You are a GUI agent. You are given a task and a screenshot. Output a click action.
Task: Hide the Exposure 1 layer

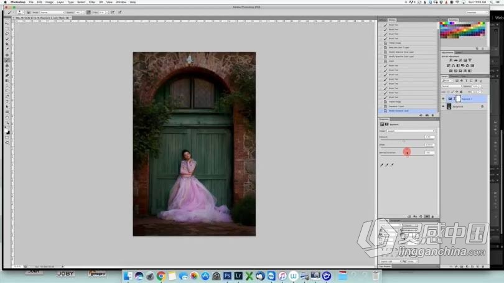click(x=443, y=99)
